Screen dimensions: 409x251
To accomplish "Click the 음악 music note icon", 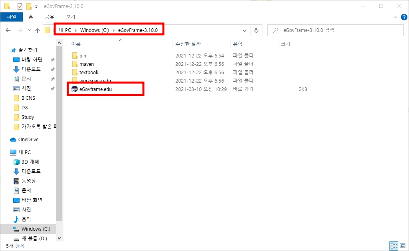I will 16,219.
